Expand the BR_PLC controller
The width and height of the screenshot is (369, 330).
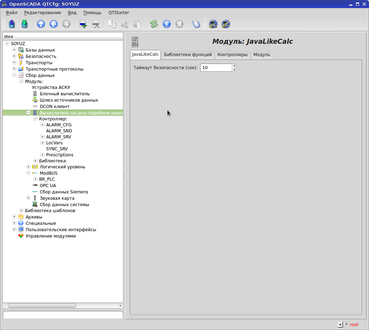tap(35, 179)
